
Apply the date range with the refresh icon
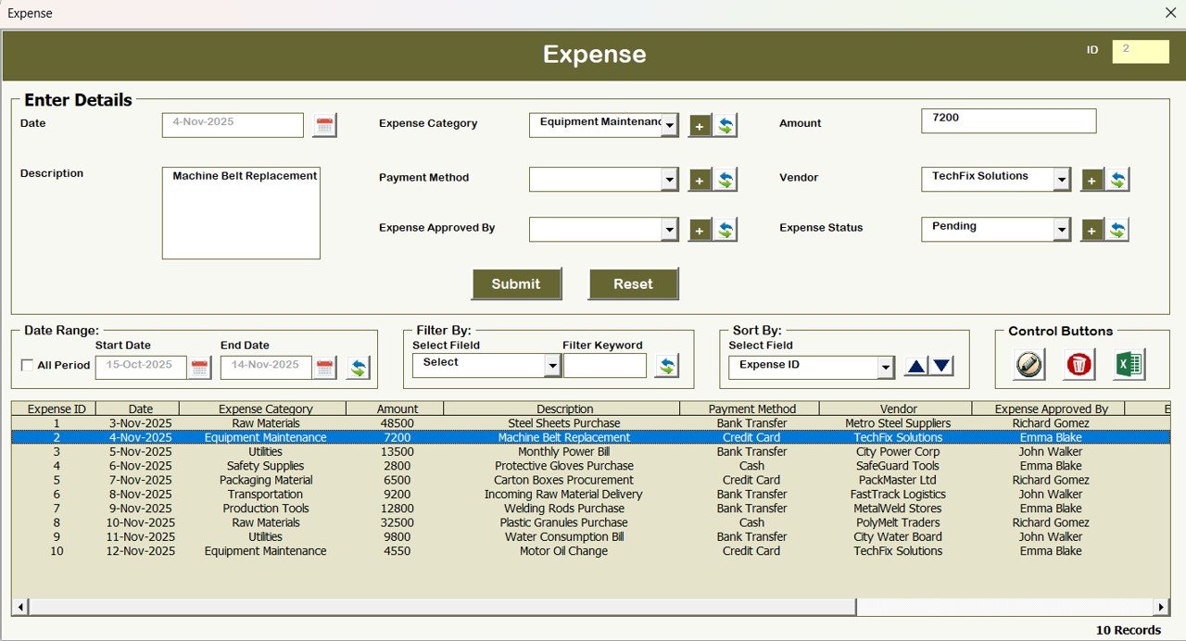(360, 367)
